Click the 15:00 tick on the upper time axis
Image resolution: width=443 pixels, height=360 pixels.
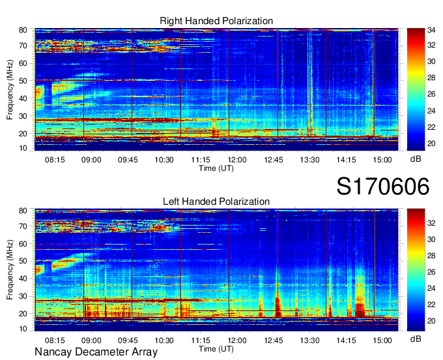click(x=382, y=160)
